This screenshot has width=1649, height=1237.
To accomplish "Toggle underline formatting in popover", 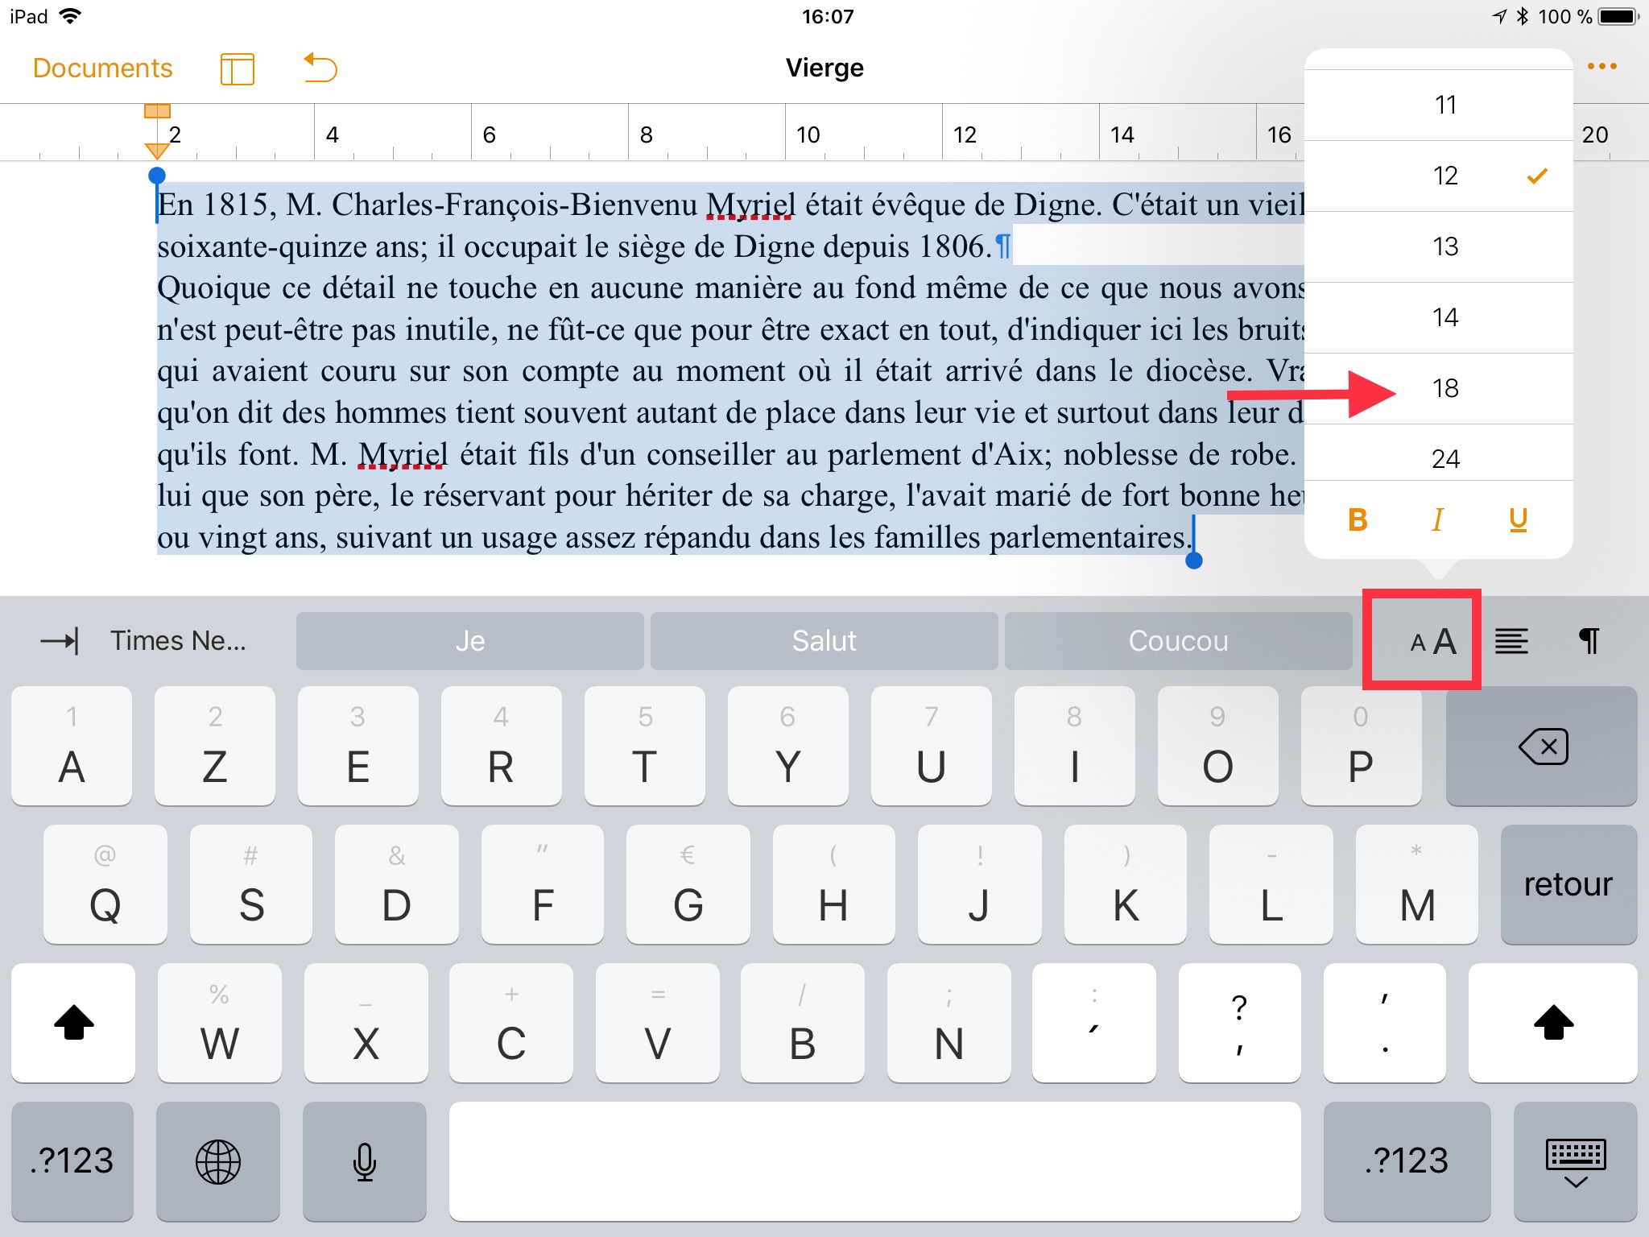I will click(x=1518, y=520).
